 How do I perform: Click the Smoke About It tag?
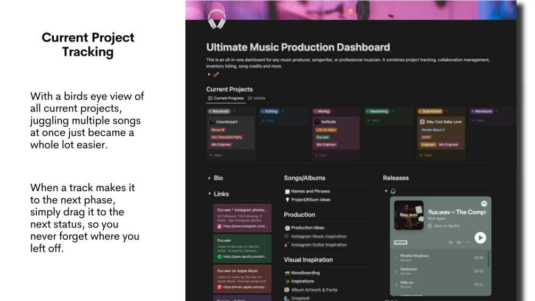433,129
